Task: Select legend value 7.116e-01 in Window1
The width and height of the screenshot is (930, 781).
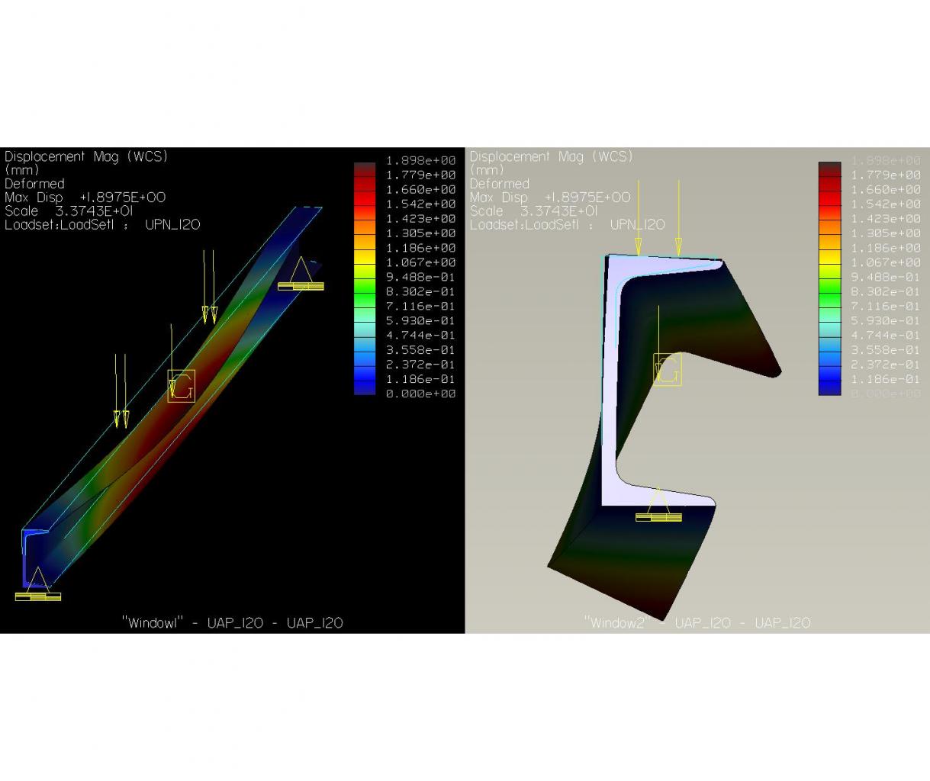Action: click(x=421, y=306)
